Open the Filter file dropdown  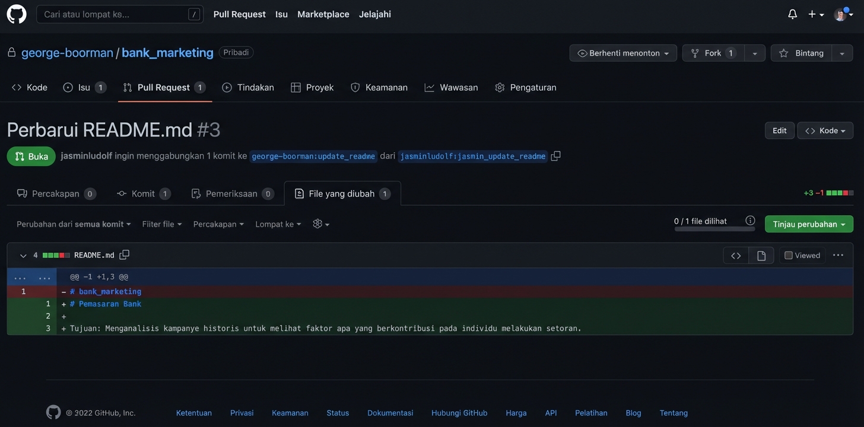[x=162, y=224]
